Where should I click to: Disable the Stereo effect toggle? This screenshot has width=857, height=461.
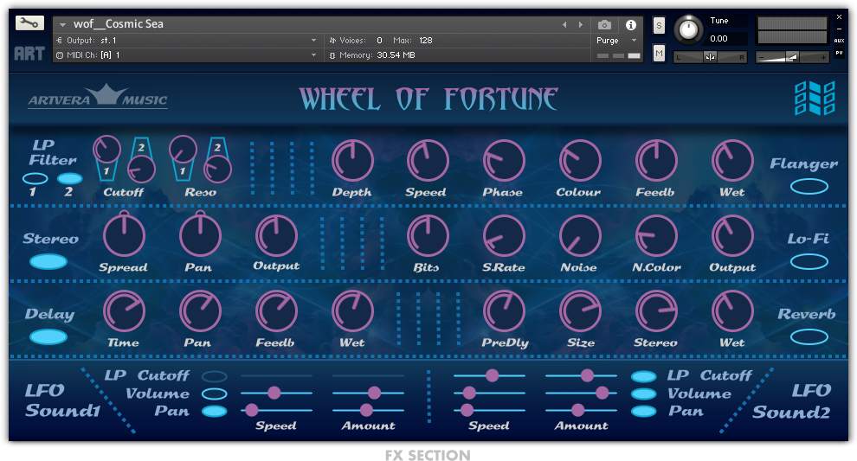(49, 261)
